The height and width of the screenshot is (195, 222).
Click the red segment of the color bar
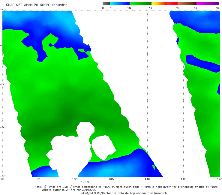pyautogui.click(x=172, y=4)
